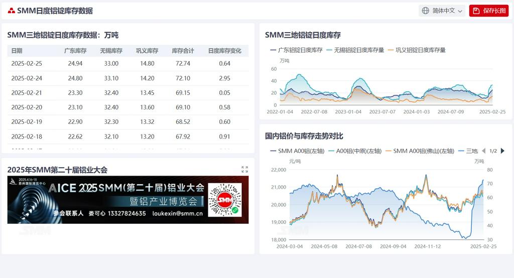Click the 无锡库存 column header
Screen dimensions: 514x278
coord(111,51)
